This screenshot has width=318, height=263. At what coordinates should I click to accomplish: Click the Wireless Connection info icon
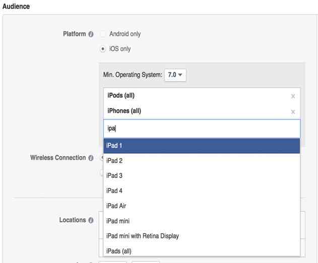tap(91, 158)
